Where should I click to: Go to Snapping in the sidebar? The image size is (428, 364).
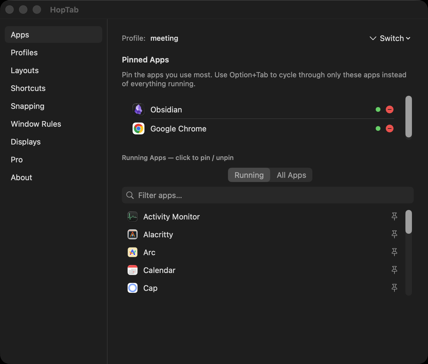[53, 106]
